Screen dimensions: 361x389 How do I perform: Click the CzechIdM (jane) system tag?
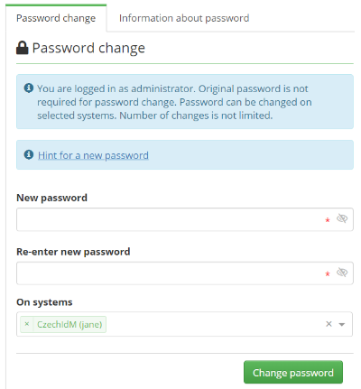click(x=69, y=324)
